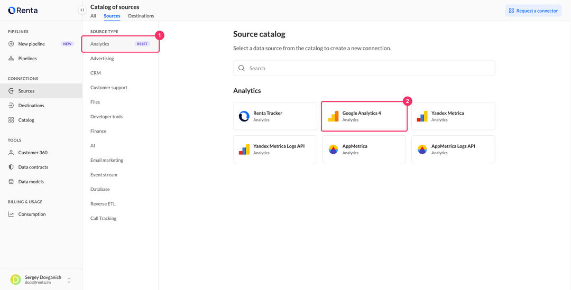571x290 pixels.
Task: Click the user avatar D icon
Action: 16,279
